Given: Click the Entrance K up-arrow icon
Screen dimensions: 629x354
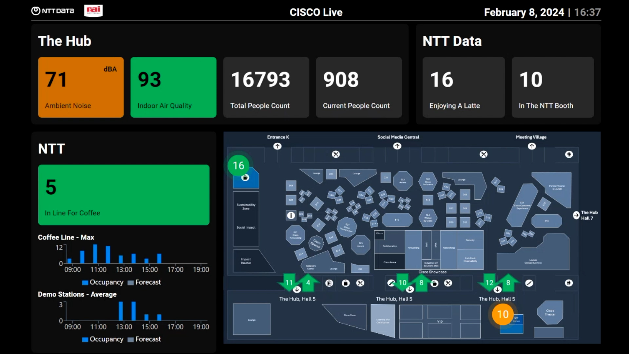Looking at the screenshot, I should [277, 146].
